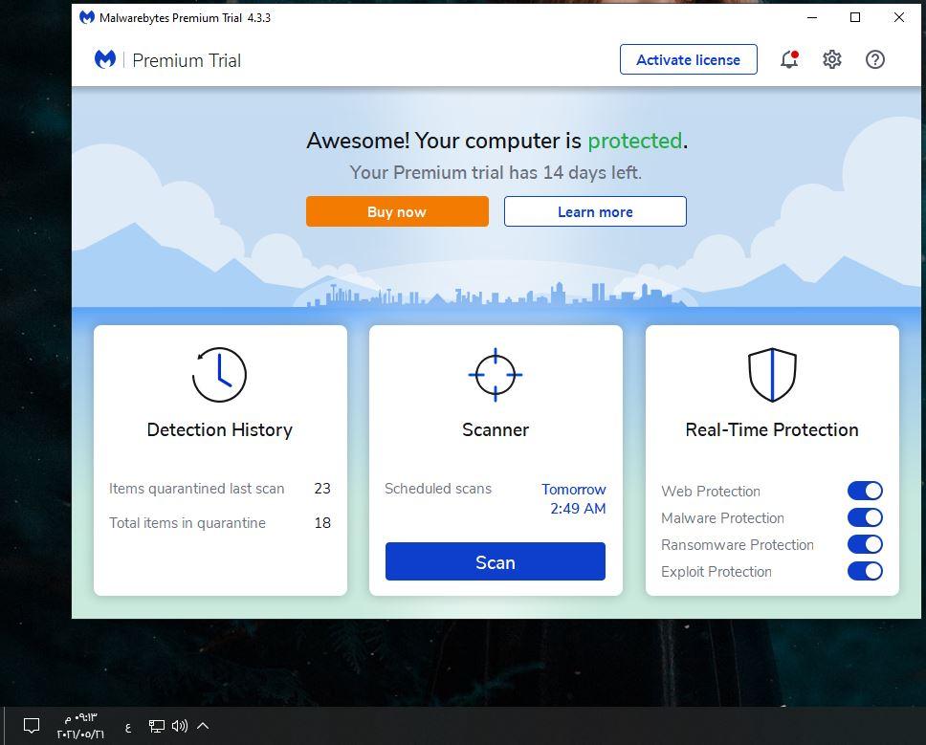
Task: Show hidden tray icons chevron
Action: coord(203,726)
